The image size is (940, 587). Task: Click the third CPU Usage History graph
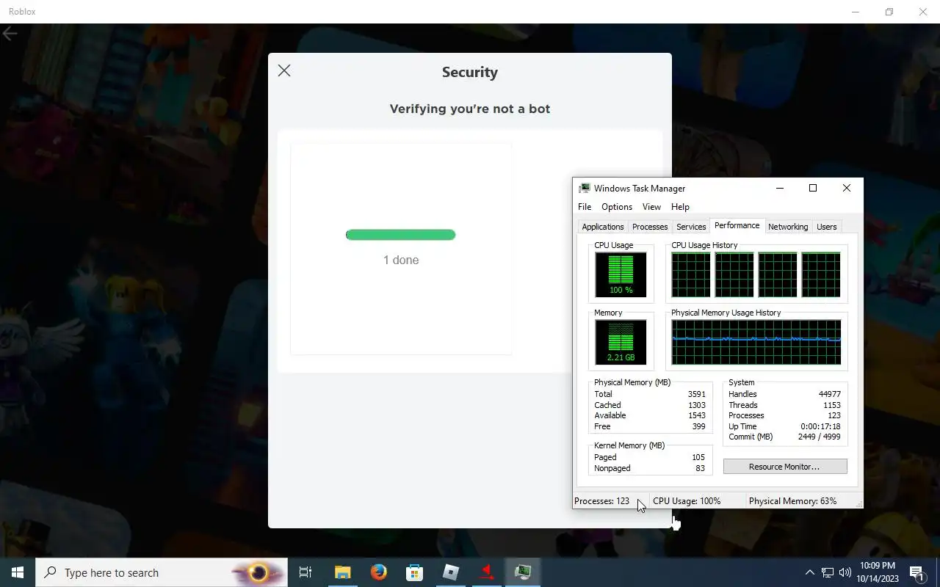778,274
